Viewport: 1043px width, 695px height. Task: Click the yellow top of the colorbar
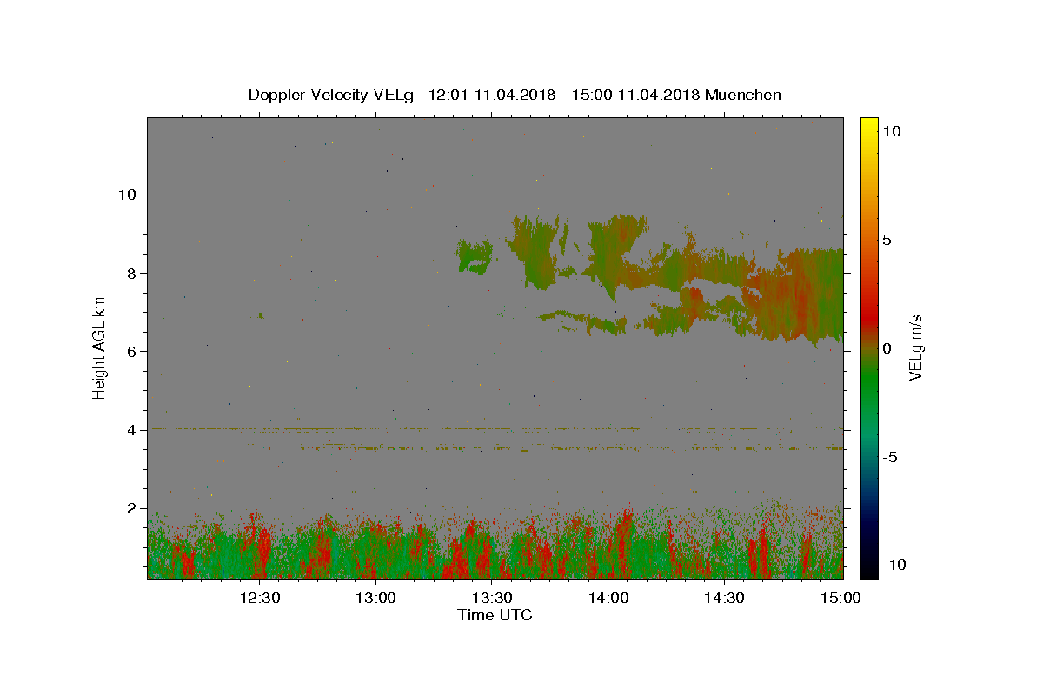(x=868, y=126)
